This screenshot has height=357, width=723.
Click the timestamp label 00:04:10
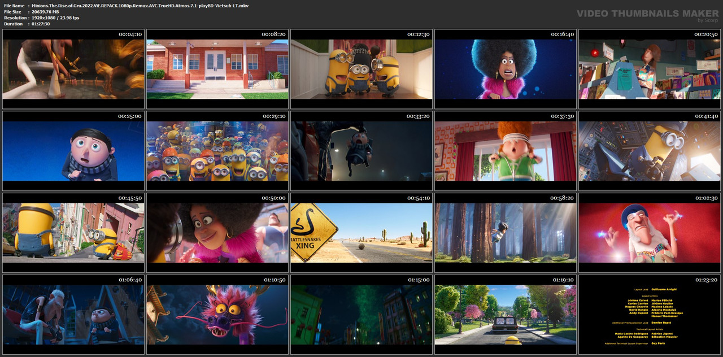click(130, 34)
